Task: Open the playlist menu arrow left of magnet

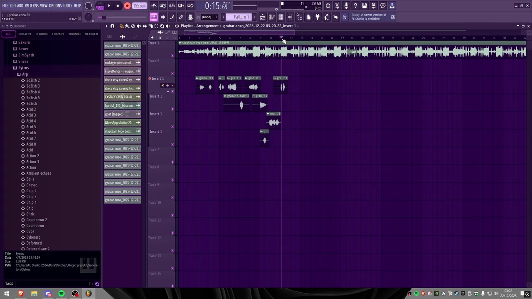Action: click(x=106, y=26)
